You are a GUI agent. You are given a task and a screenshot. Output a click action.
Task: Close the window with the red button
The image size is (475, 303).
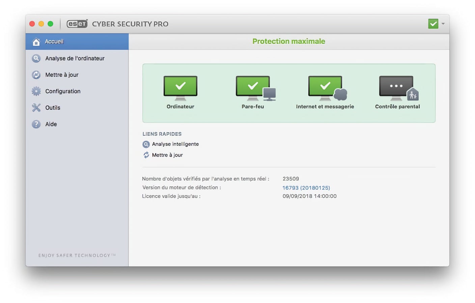click(x=32, y=24)
